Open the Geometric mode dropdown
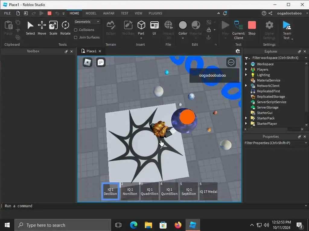The height and width of the screenshot is (231, 309). pos(87,22)
